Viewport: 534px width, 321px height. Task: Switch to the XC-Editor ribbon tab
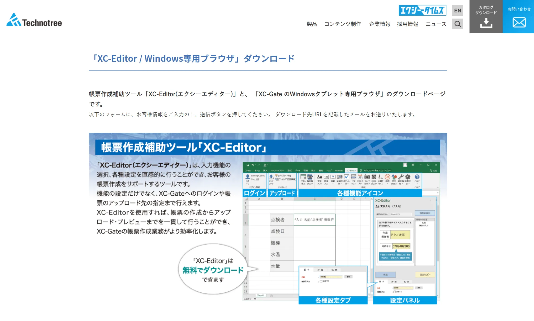(x=351, y=171)
